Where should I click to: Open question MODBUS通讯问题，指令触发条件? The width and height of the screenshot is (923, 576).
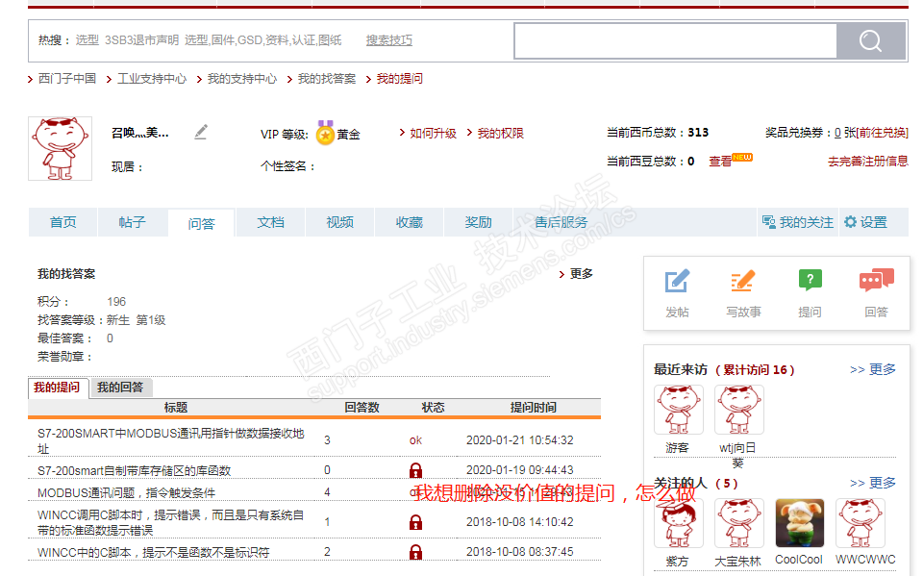126,492
